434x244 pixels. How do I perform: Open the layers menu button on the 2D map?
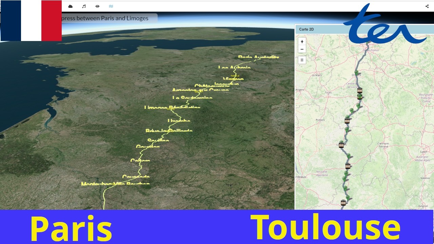coord(302,60)
